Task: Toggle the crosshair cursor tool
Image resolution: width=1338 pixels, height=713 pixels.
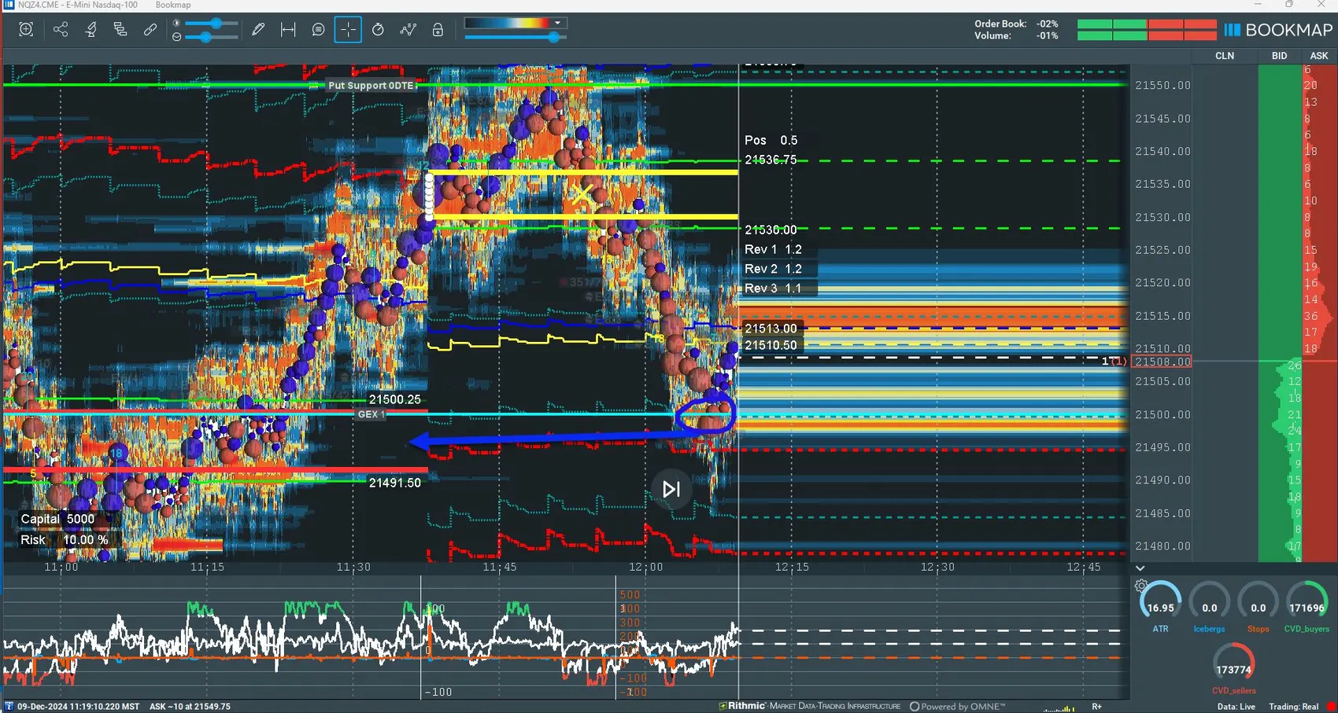Action: tap(348, 30)
